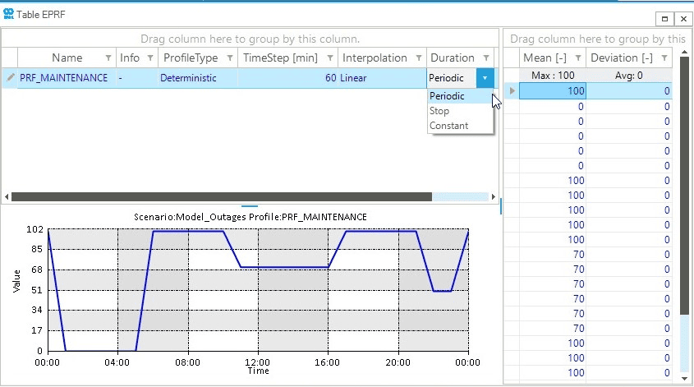The height and width of the screenshot is (387, 694).
Task: Open filter for TimeStep [min] column
Action: coord(329,58)
